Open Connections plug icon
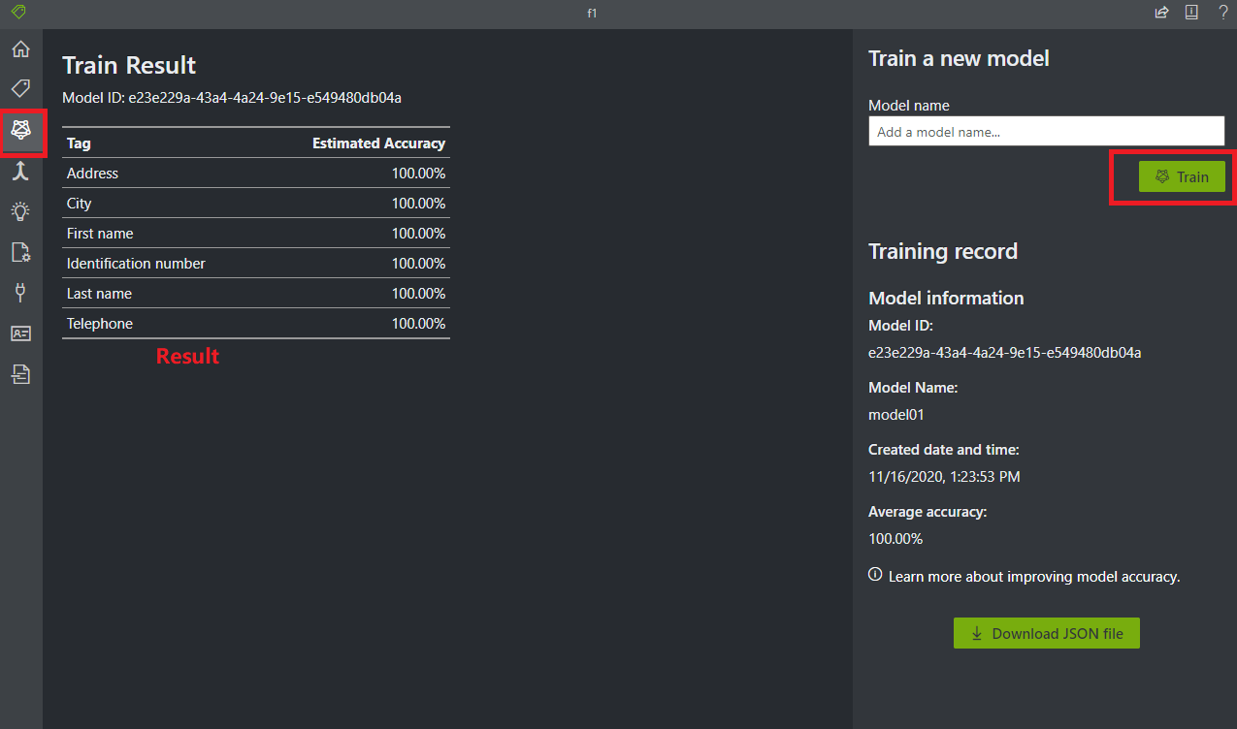This screenshot has width=1237, height=729. tap(20, 292)
